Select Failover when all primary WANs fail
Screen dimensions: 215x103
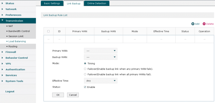click(x=85, y=74)
